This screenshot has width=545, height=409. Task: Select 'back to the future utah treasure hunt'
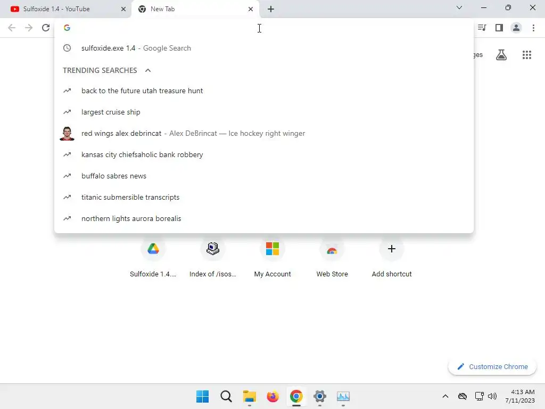tap(264, 91)
